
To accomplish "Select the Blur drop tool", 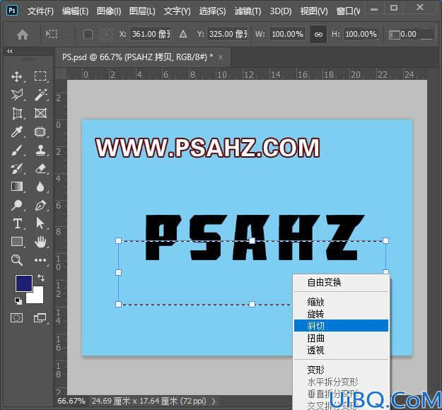I will click(40, 187).
